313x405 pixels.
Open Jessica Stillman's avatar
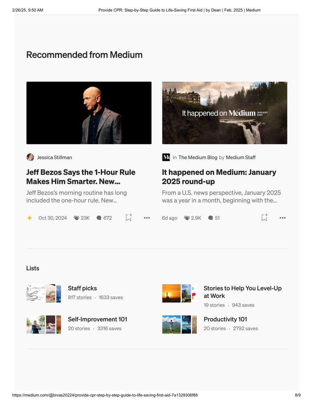(30, 157)
